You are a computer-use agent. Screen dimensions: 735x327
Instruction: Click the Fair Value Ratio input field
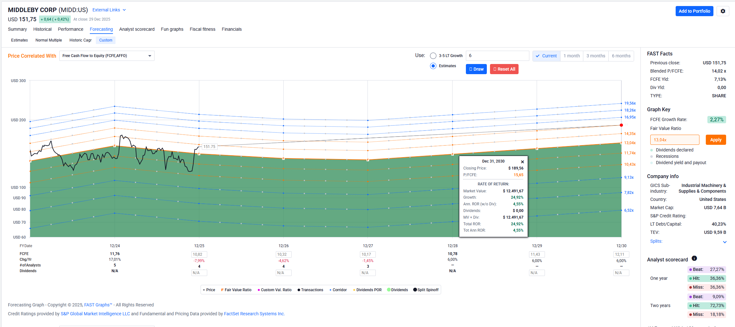pyautogui.click(x=674, y=140)
